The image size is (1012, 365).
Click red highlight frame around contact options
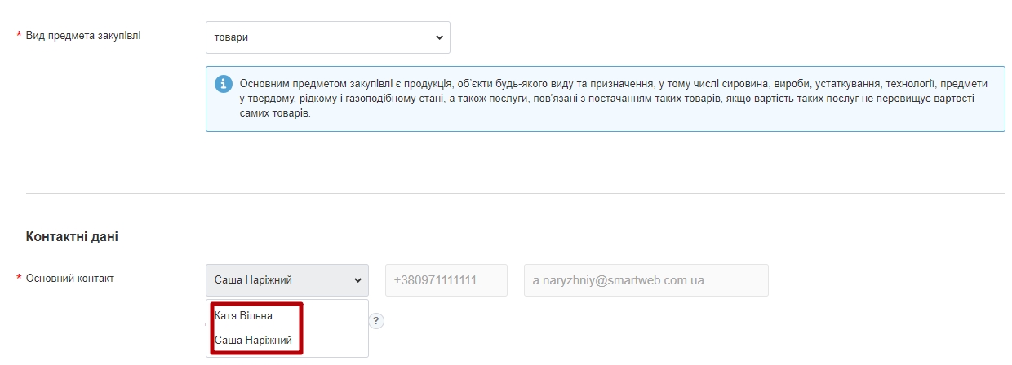(300, 328)
